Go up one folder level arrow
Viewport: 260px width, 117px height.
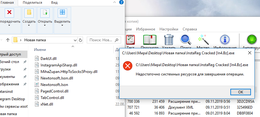pos(7,40)
